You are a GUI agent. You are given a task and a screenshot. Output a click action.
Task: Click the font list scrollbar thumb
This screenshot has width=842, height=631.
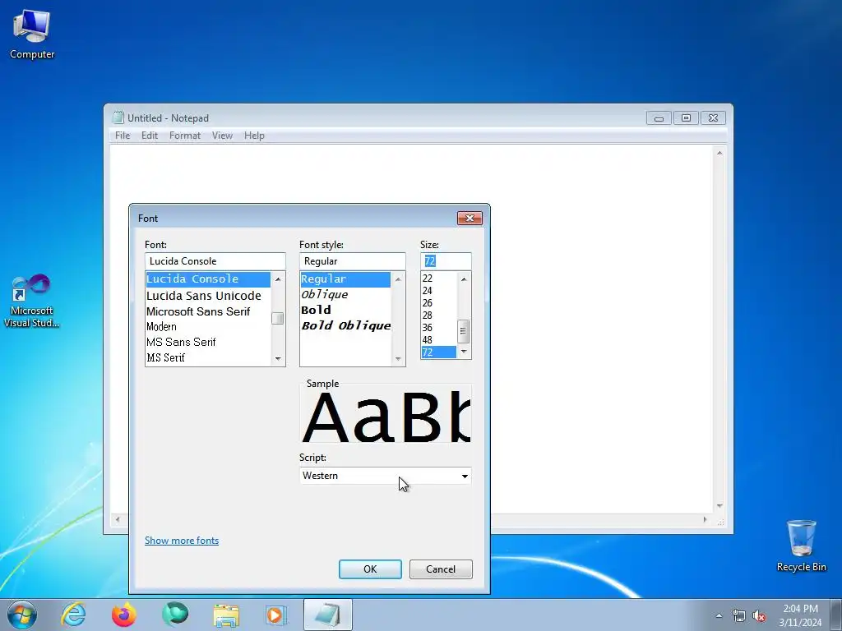tap(278, 318)
